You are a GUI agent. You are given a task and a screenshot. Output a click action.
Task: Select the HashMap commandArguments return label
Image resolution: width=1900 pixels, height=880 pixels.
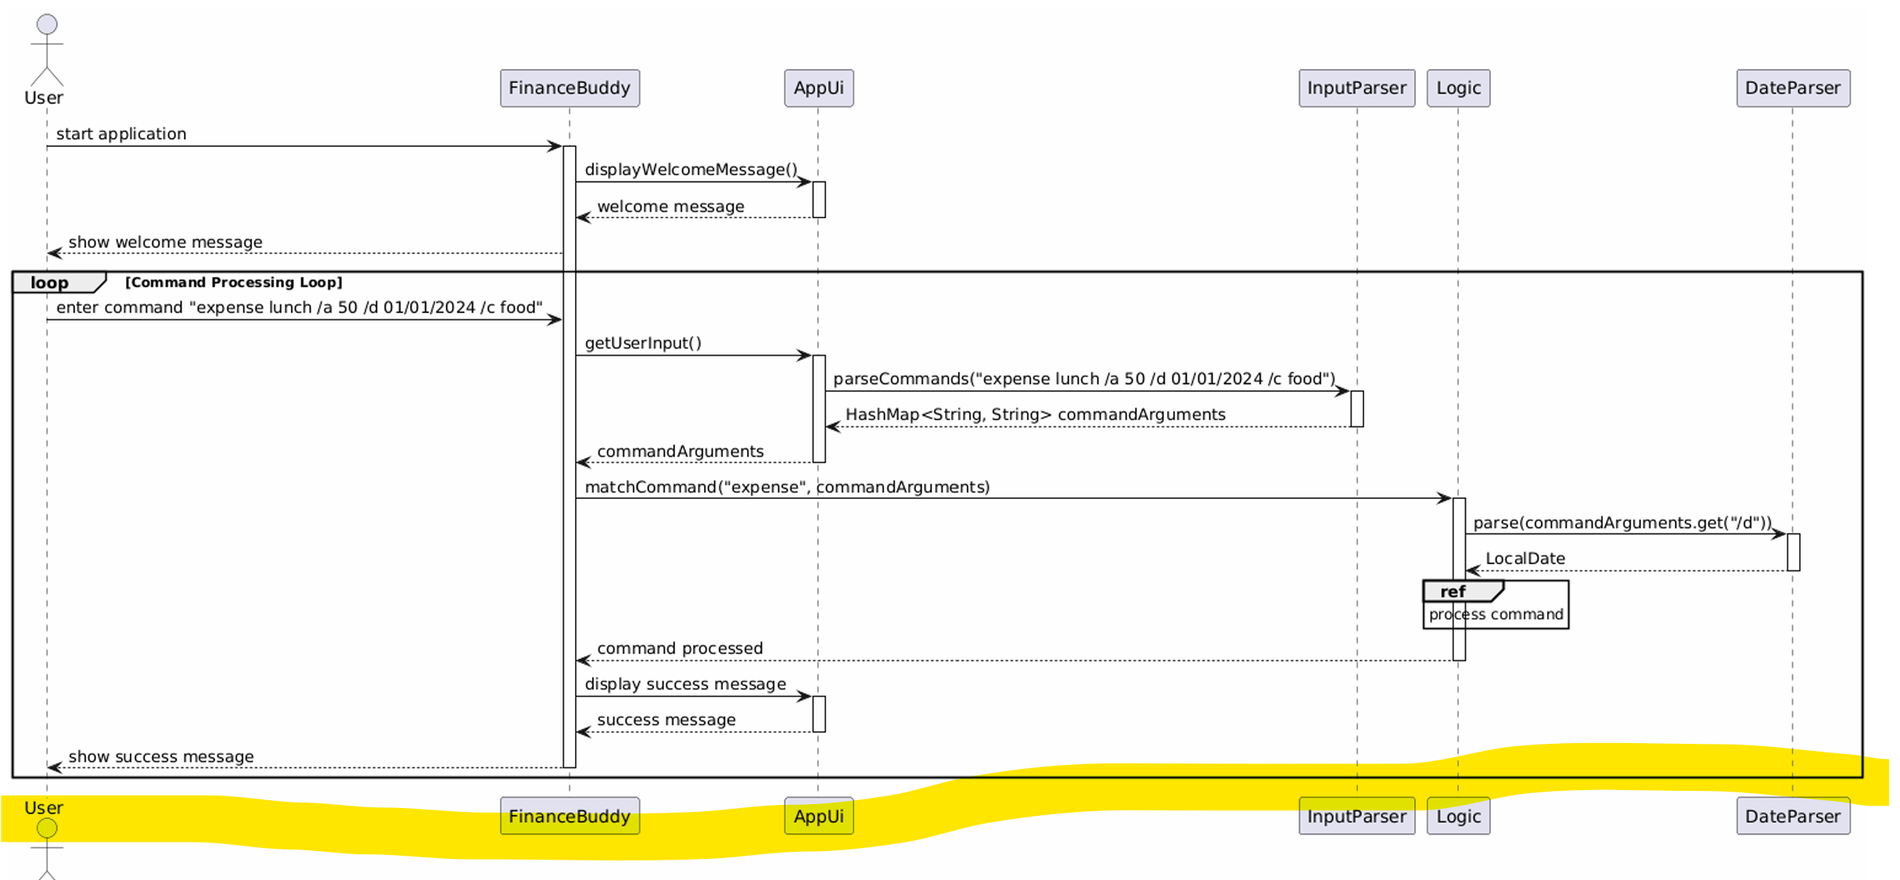coord(1035,415)
